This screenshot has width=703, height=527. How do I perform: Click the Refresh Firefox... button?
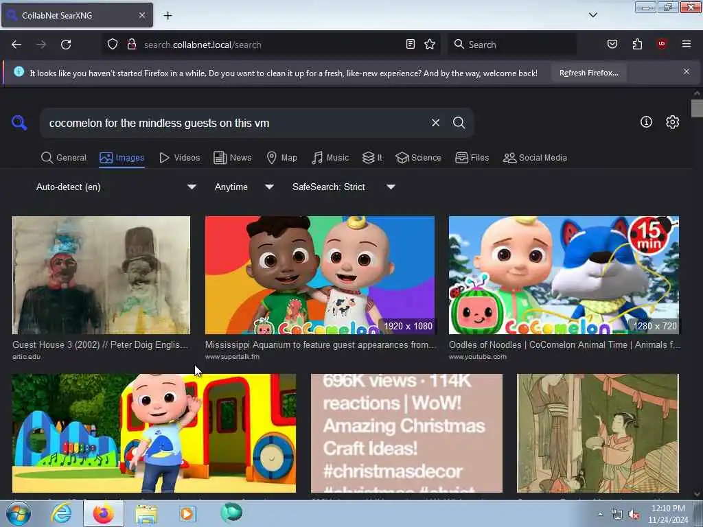(x=588, y=73)
